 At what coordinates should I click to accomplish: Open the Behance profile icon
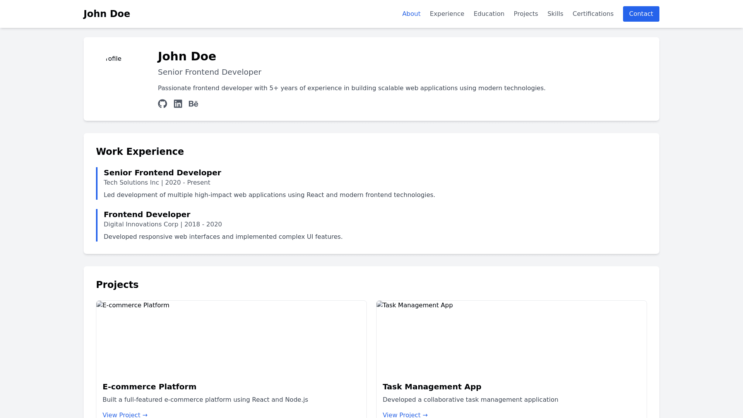pyautogui.click(x=193, y=104)
